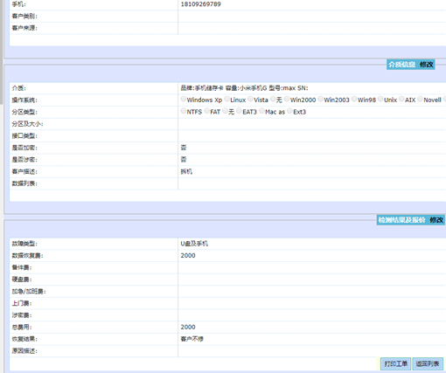
Task: Pick the Win2003 radio button
Action: point(321,100)
